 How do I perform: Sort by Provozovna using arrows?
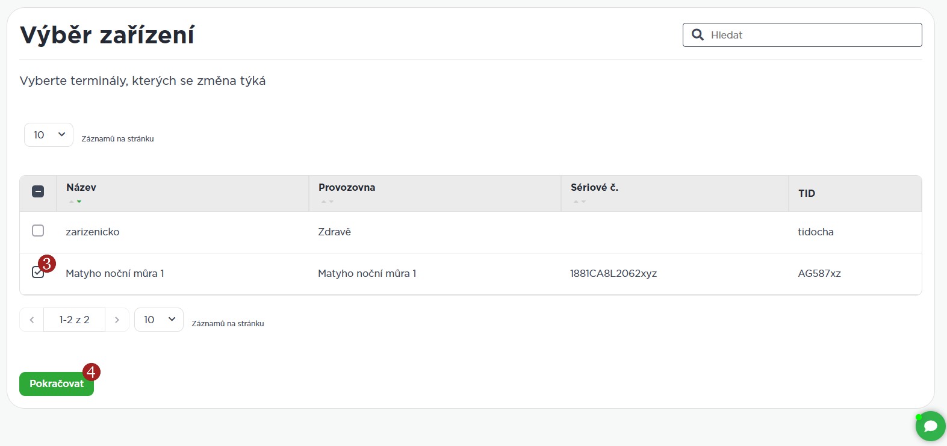tap(327, 202)
